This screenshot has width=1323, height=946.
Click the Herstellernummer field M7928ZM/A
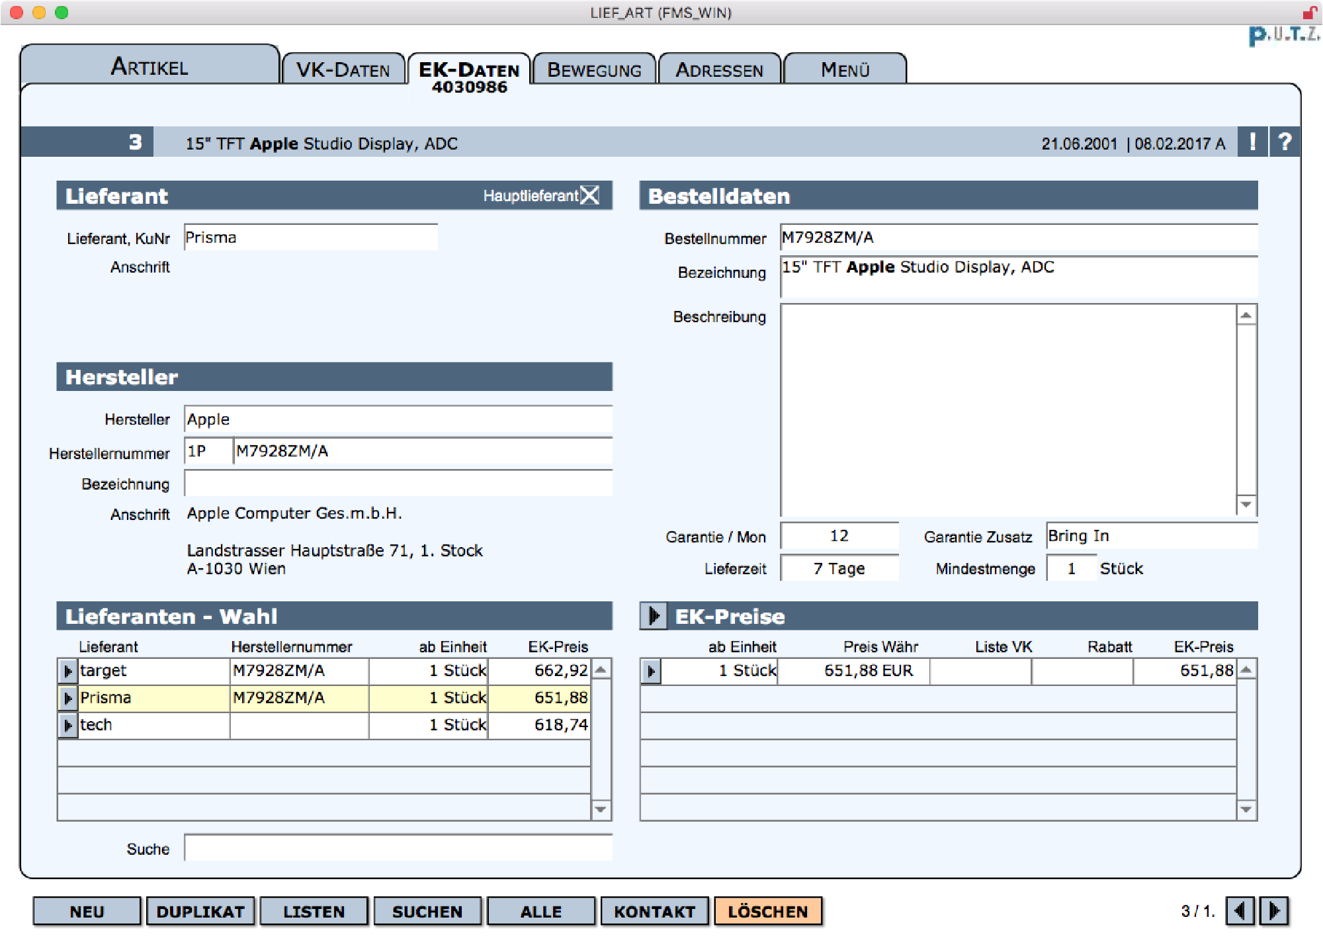tap(423, 451)
